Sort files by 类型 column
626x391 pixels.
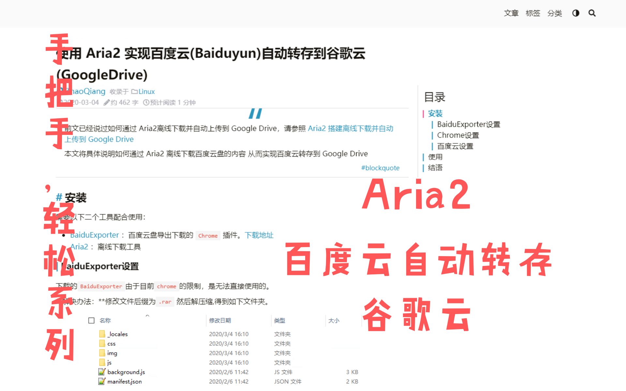[280, 320]
